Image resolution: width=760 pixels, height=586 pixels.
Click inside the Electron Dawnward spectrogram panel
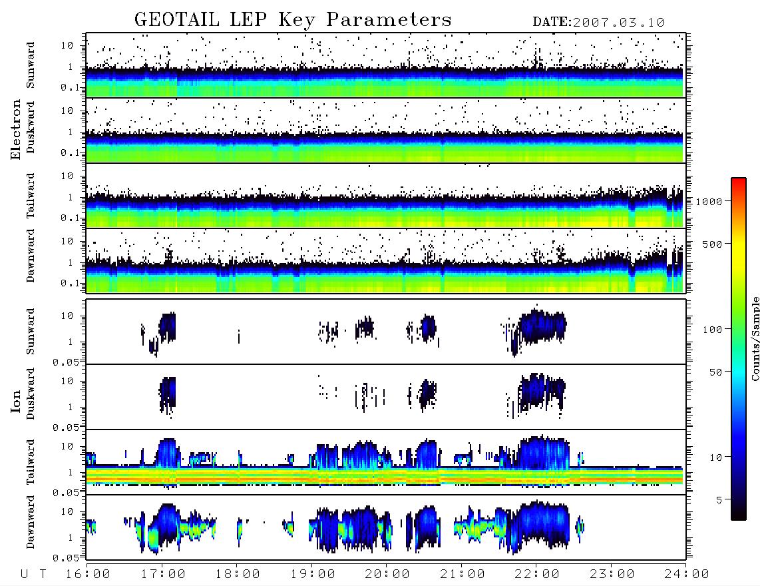(x=386, y=261)
